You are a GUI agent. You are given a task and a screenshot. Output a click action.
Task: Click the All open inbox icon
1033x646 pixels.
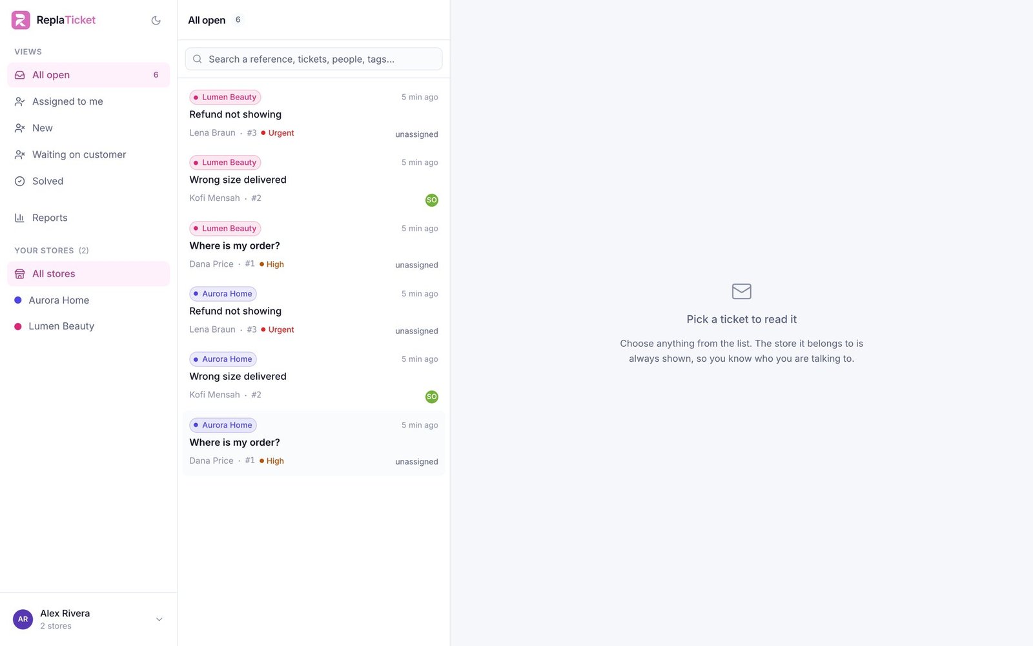click(20, 75)
